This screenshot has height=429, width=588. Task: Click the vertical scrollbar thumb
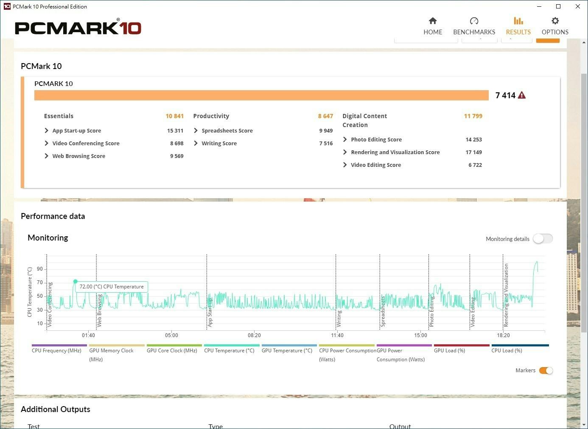click(584, 203)
